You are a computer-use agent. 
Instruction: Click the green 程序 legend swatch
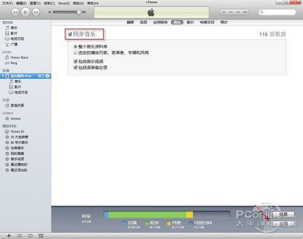(x=147, y=223)
